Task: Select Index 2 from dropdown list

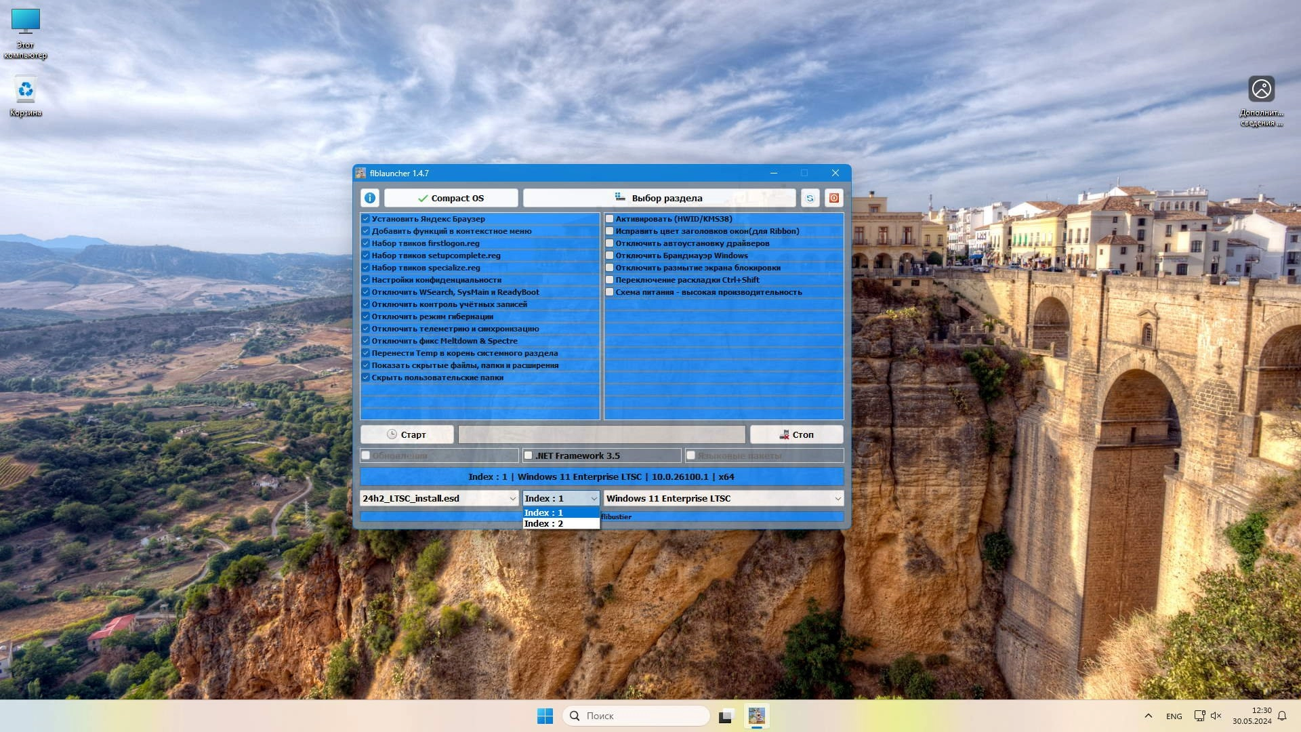Action: click(x=543, y=523)
